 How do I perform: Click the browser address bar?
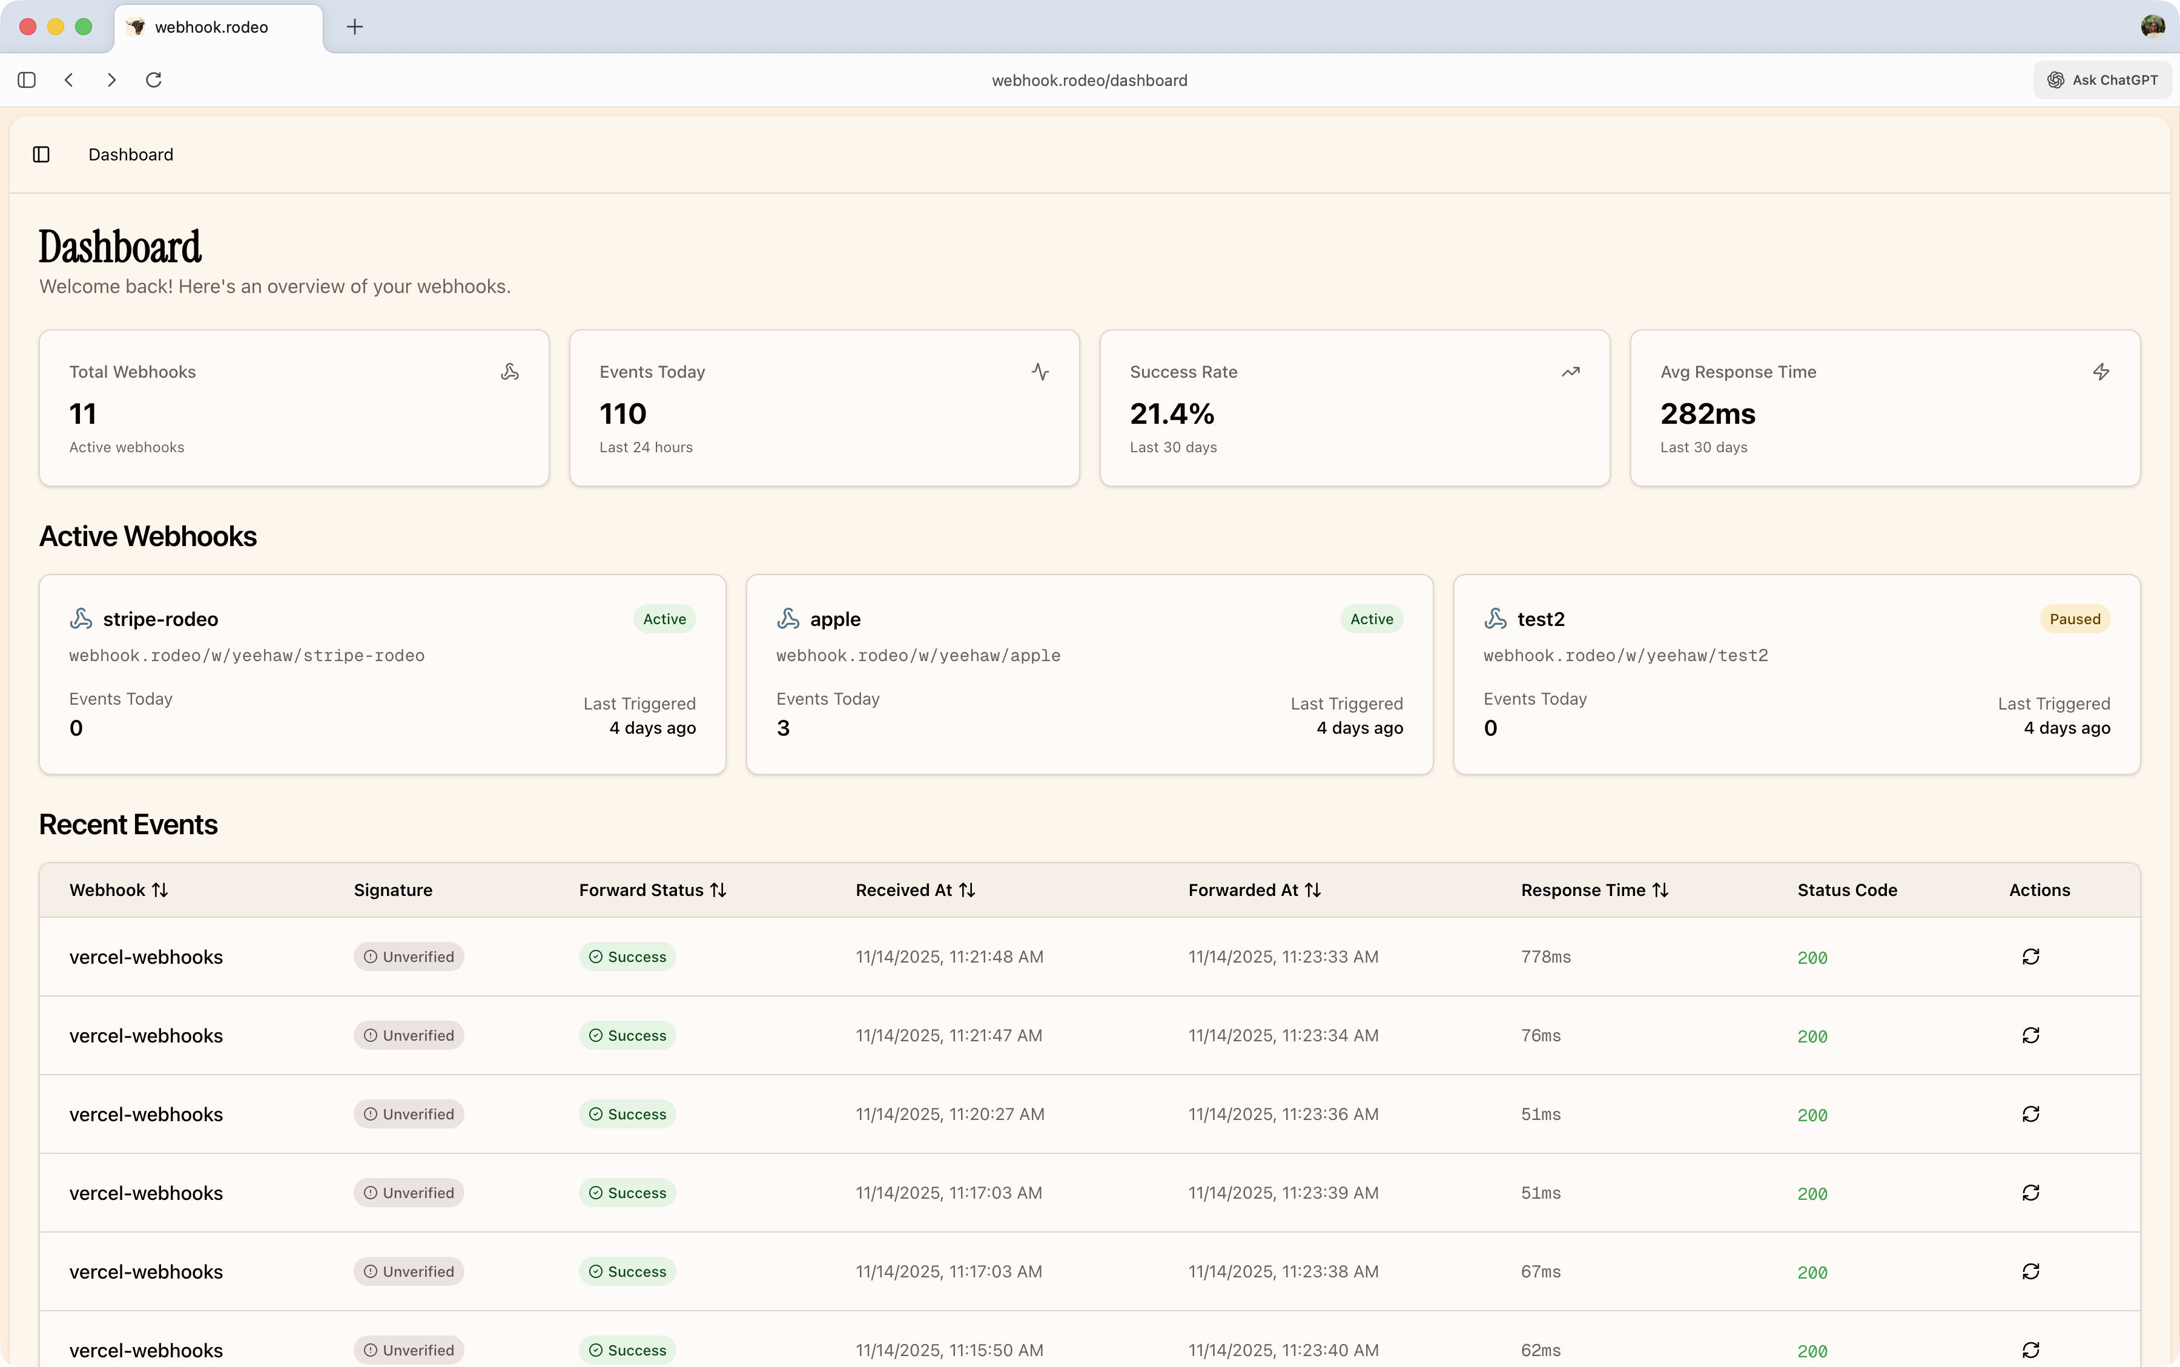1089,79
